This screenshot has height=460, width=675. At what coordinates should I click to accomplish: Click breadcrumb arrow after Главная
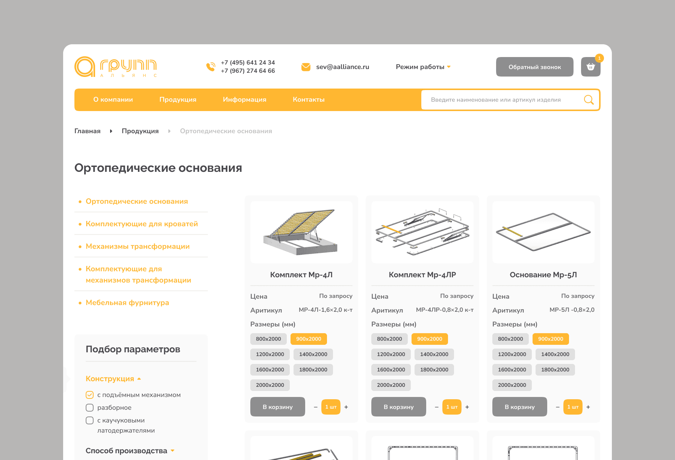pos(111,131)
